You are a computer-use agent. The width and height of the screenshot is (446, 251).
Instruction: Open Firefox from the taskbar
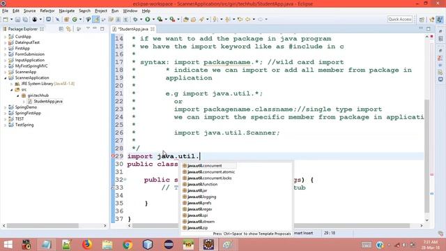tap(86, 245)
